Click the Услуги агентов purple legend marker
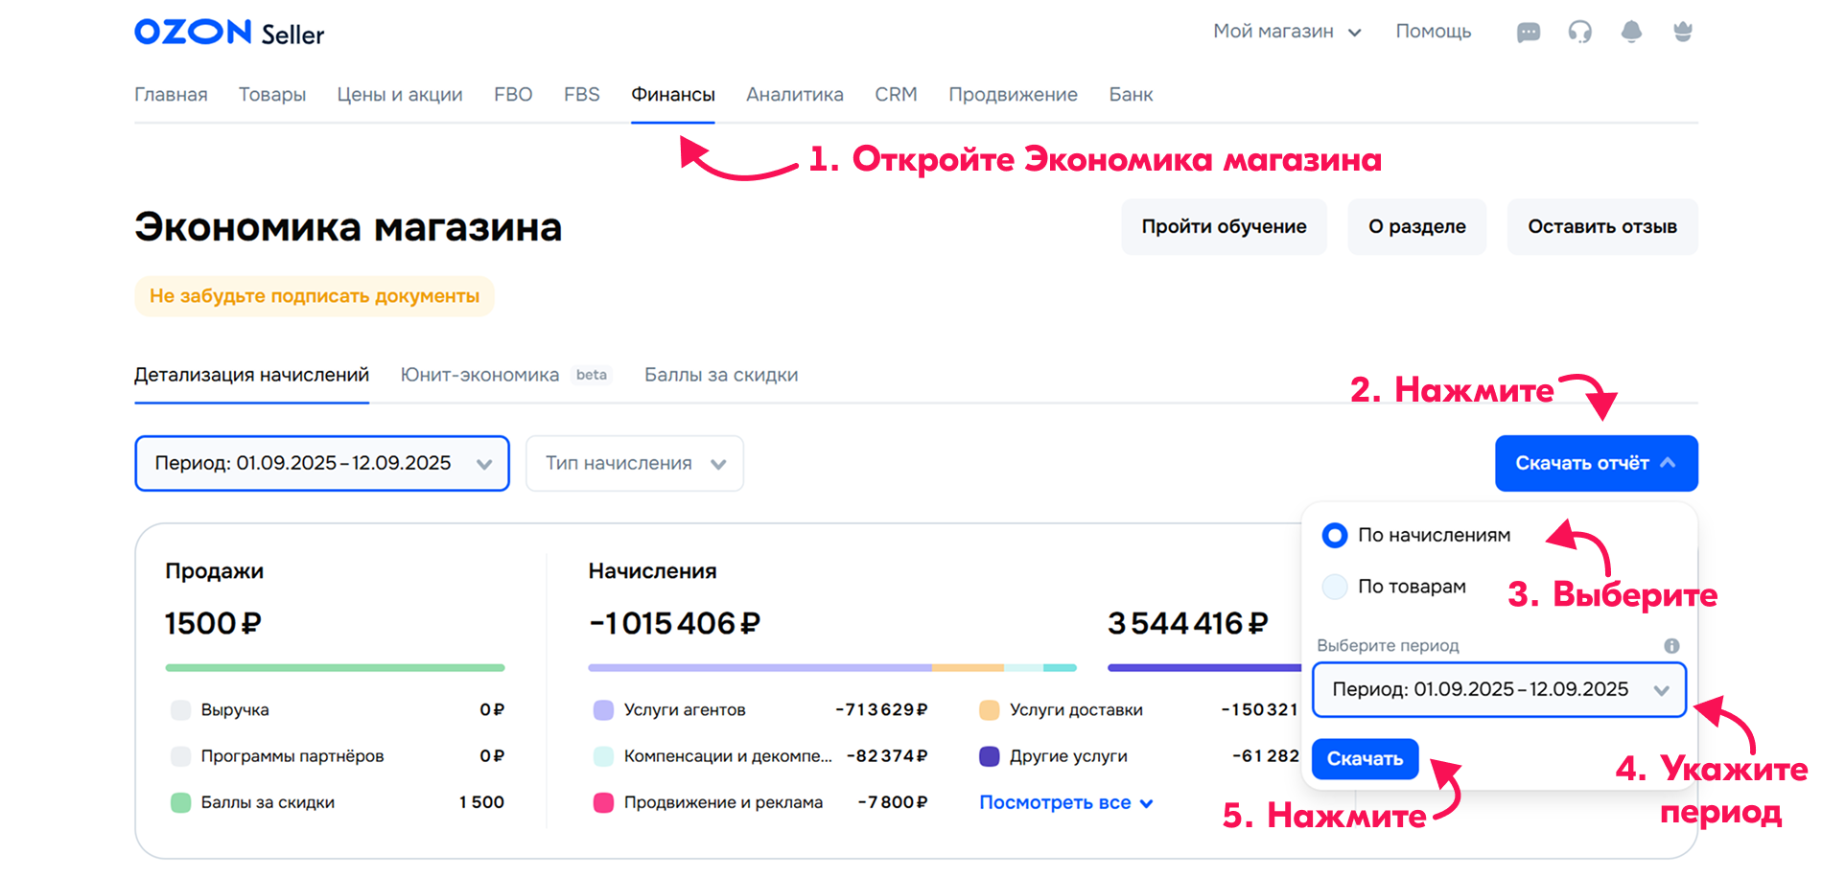Viewport: 1822px width, 878px height. point(603,710)
